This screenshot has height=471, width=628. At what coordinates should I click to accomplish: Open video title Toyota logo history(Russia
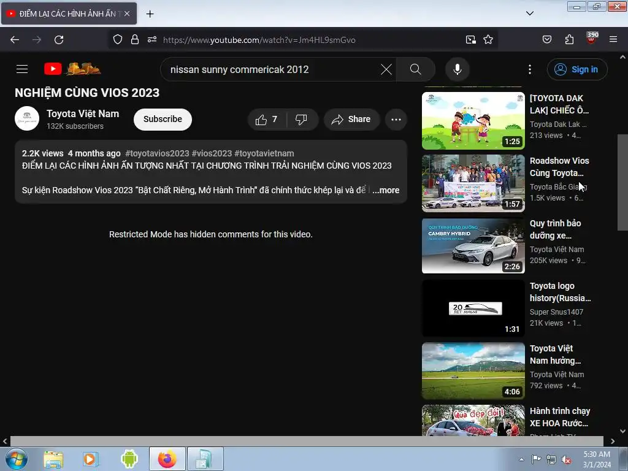click(561, 292)
